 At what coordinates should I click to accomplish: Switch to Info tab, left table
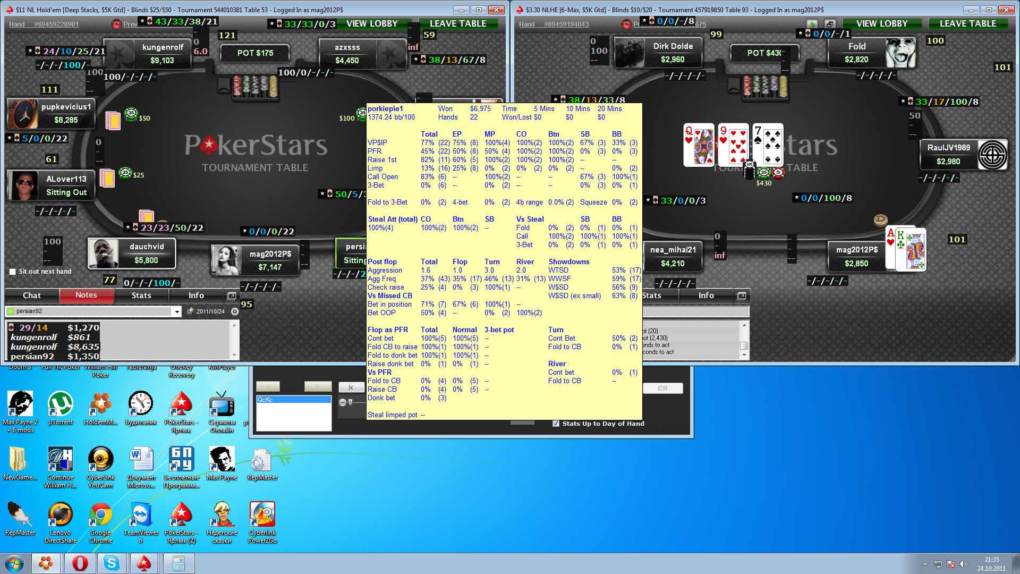tap(196, 296)
